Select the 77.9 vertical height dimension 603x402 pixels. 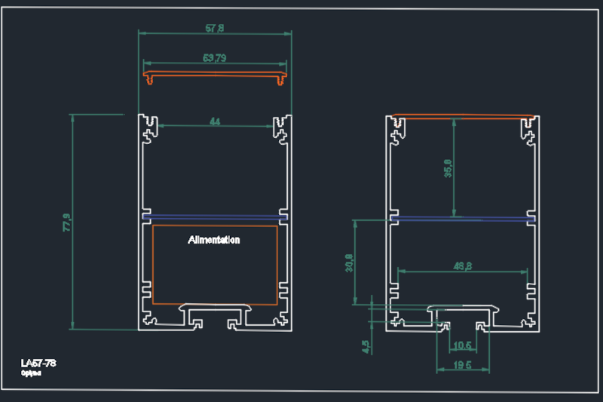point(66,222)
